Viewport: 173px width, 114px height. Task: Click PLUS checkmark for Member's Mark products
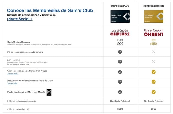(x=120, y=92)
